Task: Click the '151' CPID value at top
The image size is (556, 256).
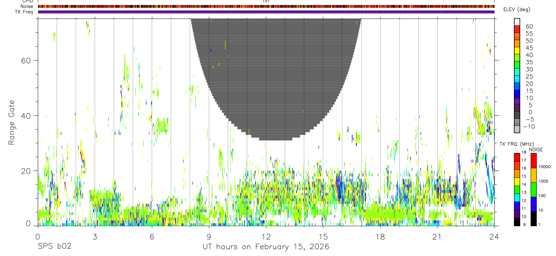Action: pyautogui.click(x=266, y=1)
